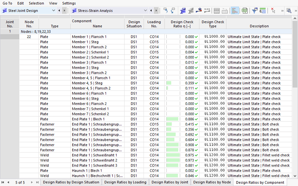298x186 pixels.
Task: Click the CO15 cell in Member 1 | Steg row
Action: click(x=154, y=42)
